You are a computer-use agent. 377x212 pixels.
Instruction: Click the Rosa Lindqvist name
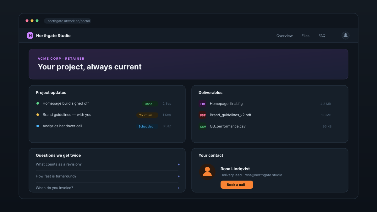tap(235, 169)
